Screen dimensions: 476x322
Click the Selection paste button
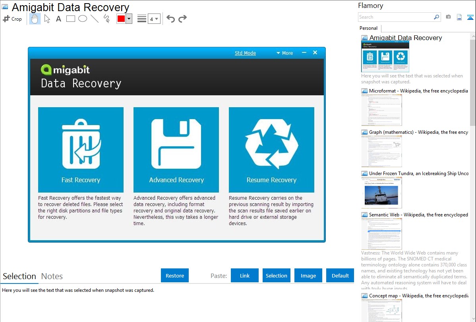click(x=277, y=276)
